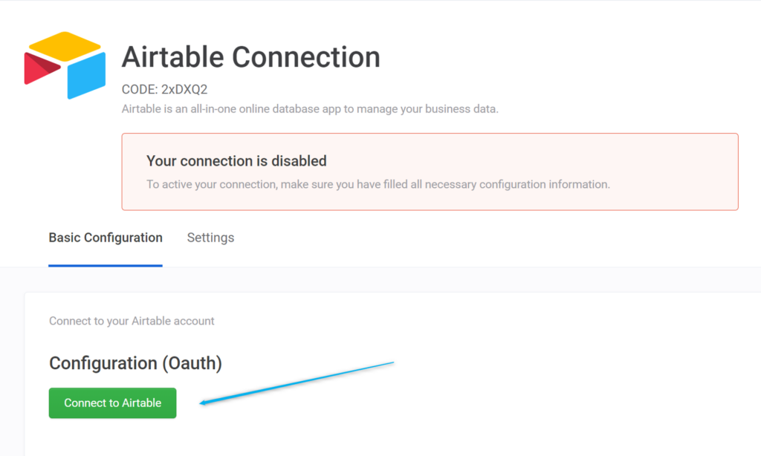Screen dimensions: 761x456
Task: Click the Airtable Connection page title
Action: (250, 56)
